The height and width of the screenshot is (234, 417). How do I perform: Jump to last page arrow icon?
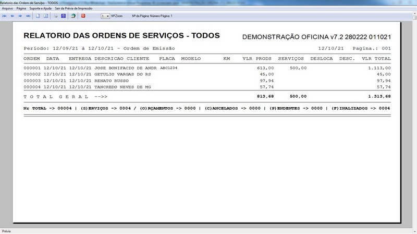(x=28, y=16)
